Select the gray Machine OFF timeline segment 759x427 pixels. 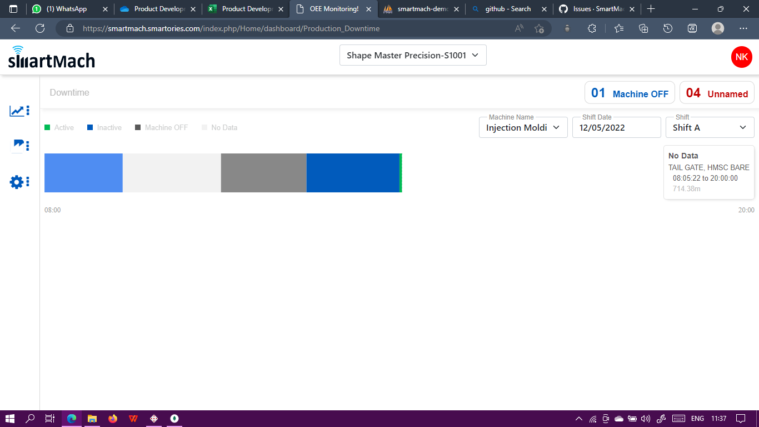(x=263, y=173)
